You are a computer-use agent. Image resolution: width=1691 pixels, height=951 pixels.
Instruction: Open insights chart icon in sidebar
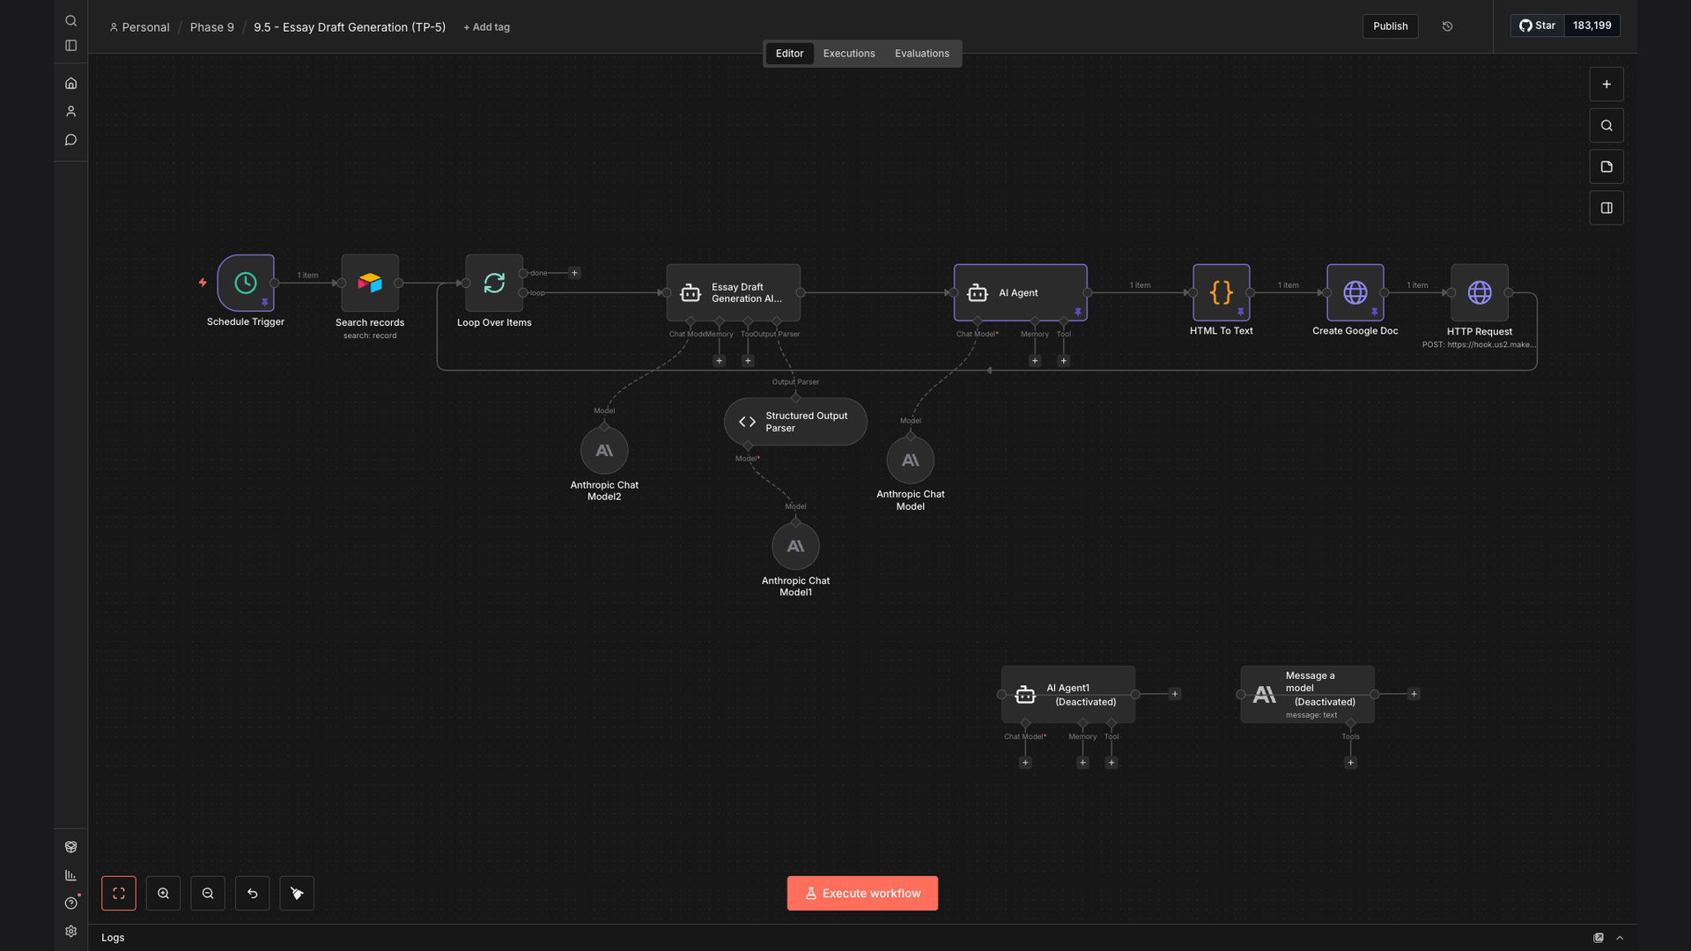70,874
